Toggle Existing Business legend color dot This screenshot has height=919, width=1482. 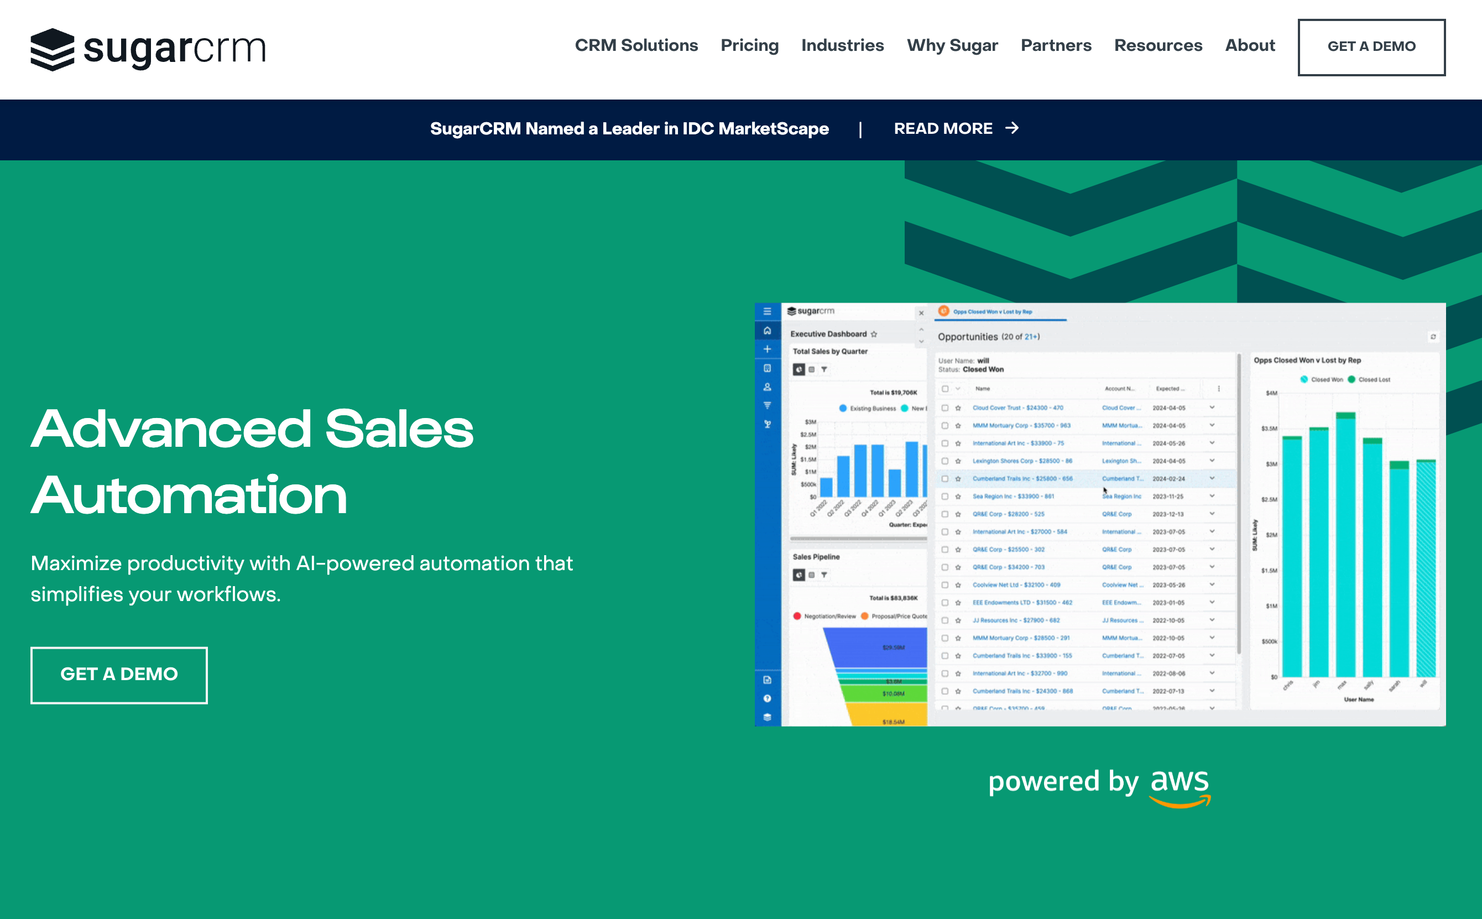pos(843,409)
